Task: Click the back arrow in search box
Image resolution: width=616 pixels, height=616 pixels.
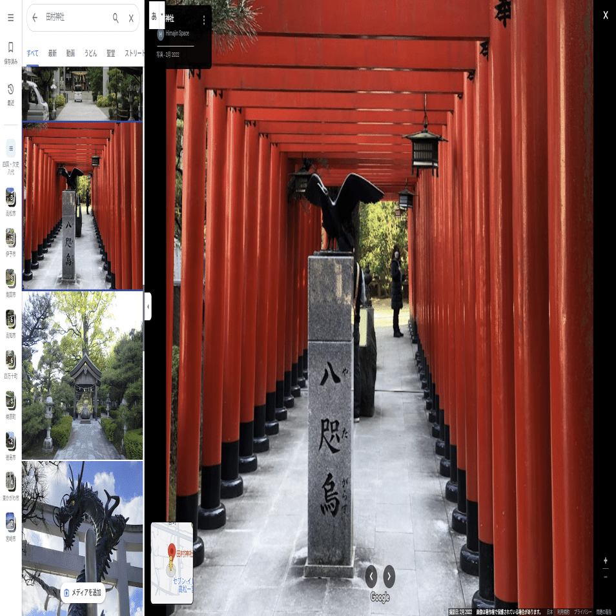Action: point(35,17)
